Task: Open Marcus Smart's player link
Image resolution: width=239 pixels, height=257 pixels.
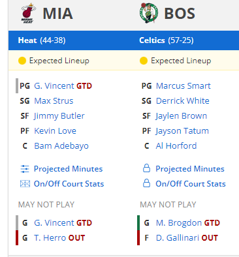Action: (183, 86)
